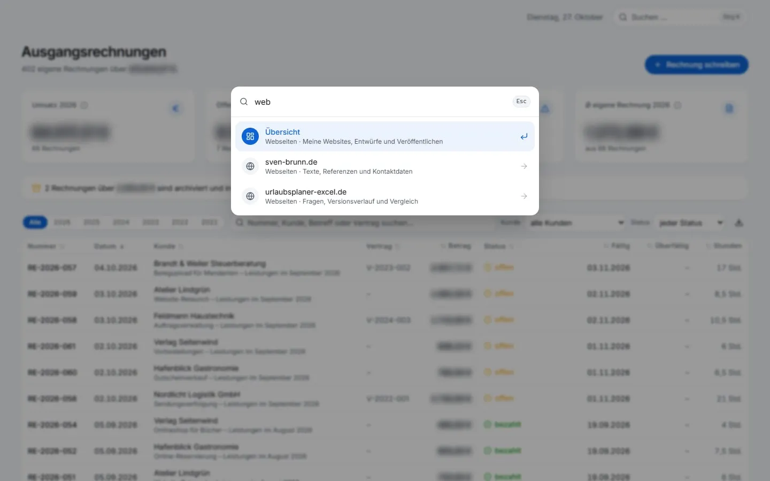Screen dimensions: 770x481
Task: Open the sven-brunn.de website result
Action: tap(385, 166)
